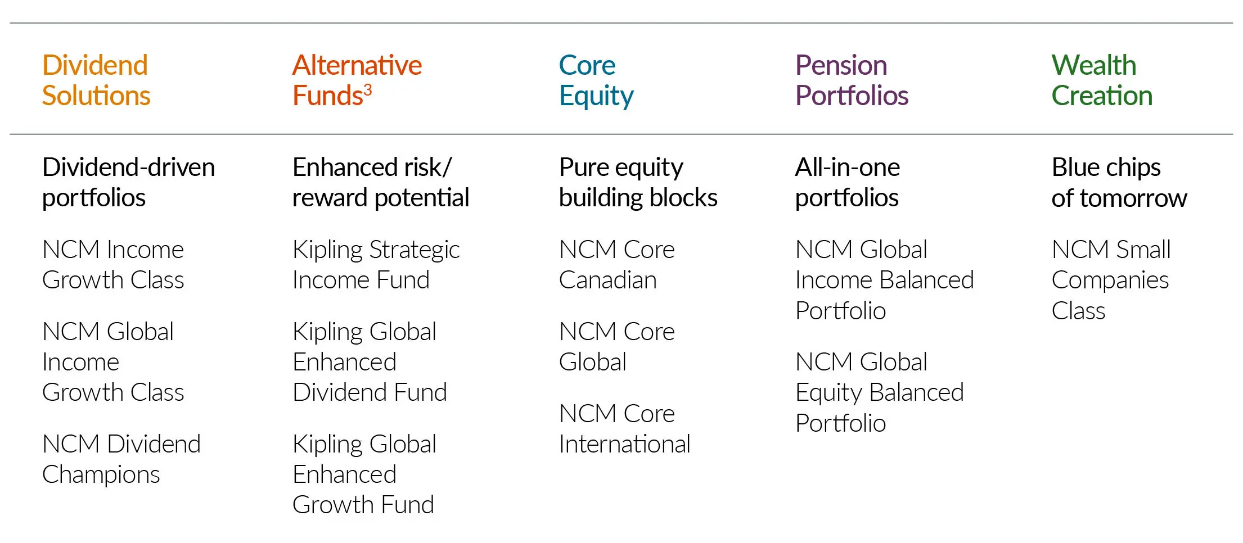This screenshot has width=1243, height=543.
Task: Click the Dividend-driven portfolios subtitle
Action: click(x=128, y=183)
